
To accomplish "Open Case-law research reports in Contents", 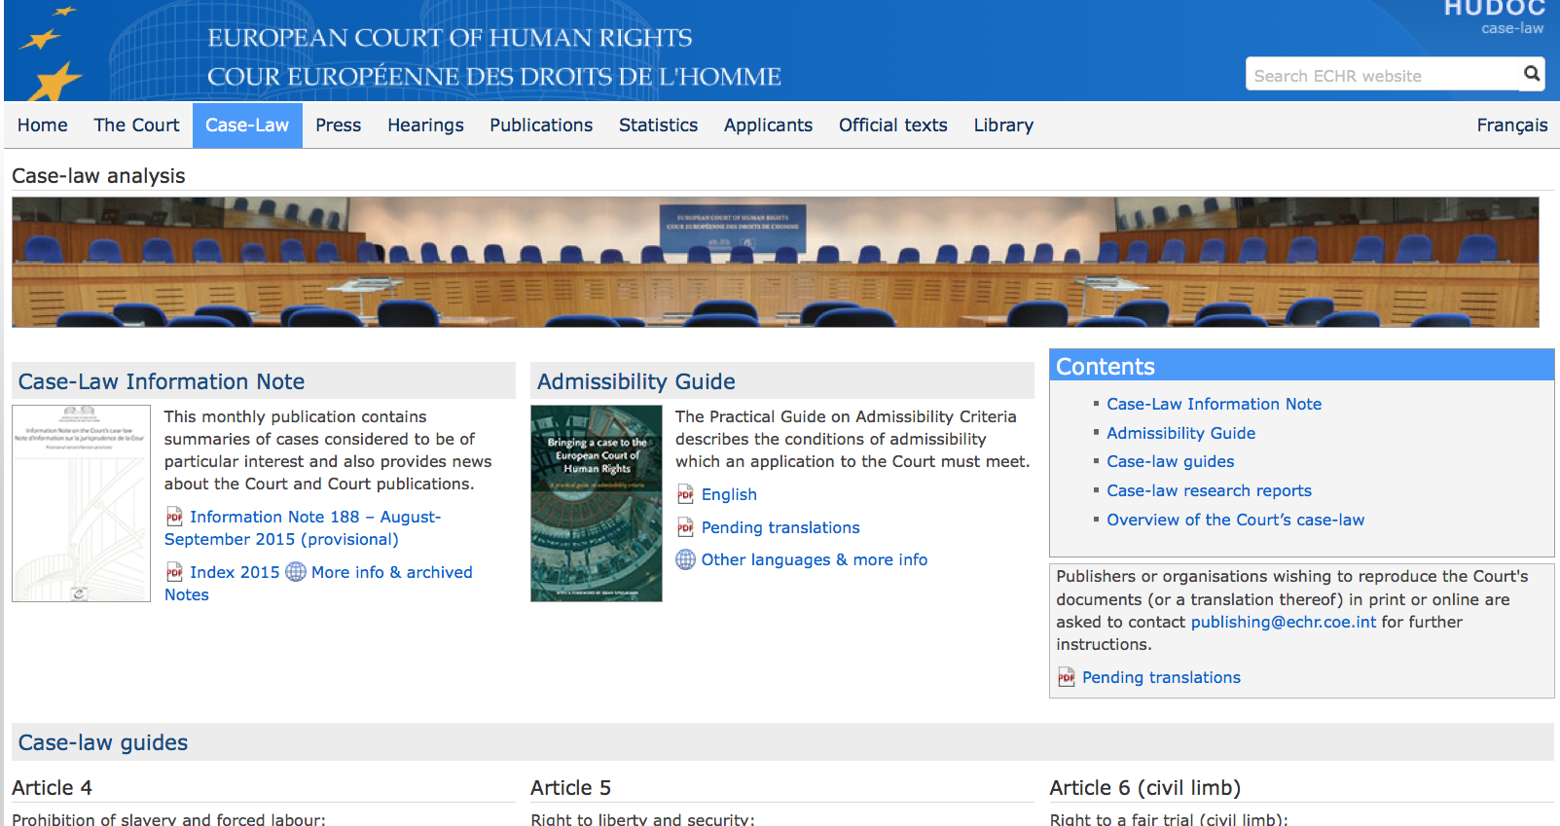I will 1209,491.
